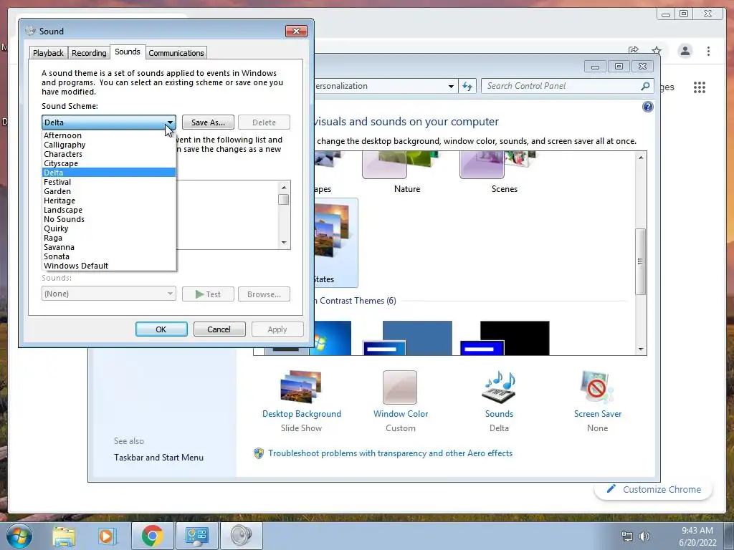Expand the address bar history dropdown
Image resolution: width=734 pixels, height=550 pixels.
pyautogui.click(x=451, y=86)
